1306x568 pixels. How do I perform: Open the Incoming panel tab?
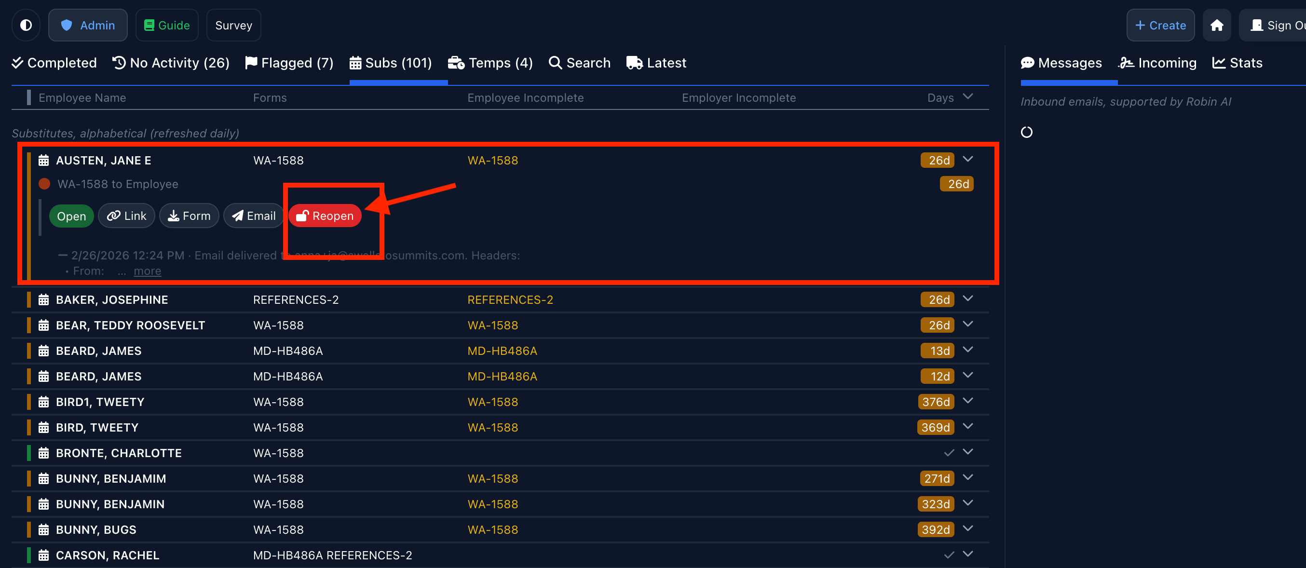point(1157,63)
